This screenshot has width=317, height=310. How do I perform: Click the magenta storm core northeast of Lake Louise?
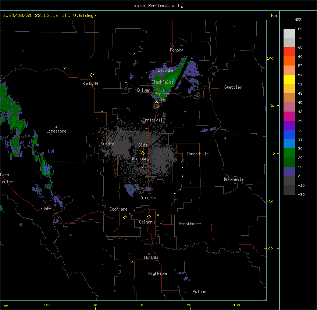tap(47, 169)
